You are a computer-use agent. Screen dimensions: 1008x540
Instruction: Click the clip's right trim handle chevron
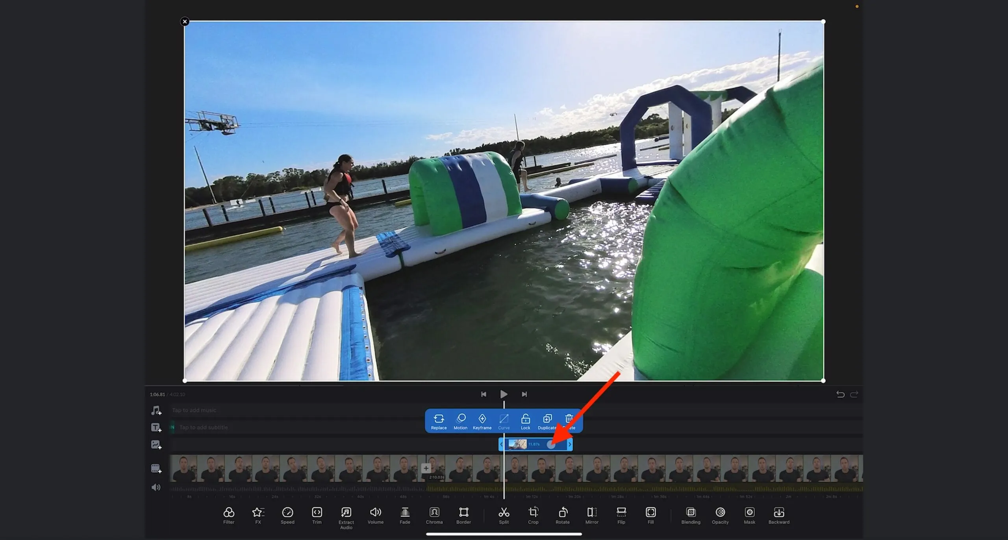[x=569, y=444]
